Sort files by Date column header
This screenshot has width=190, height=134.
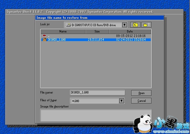coord(130,32)
